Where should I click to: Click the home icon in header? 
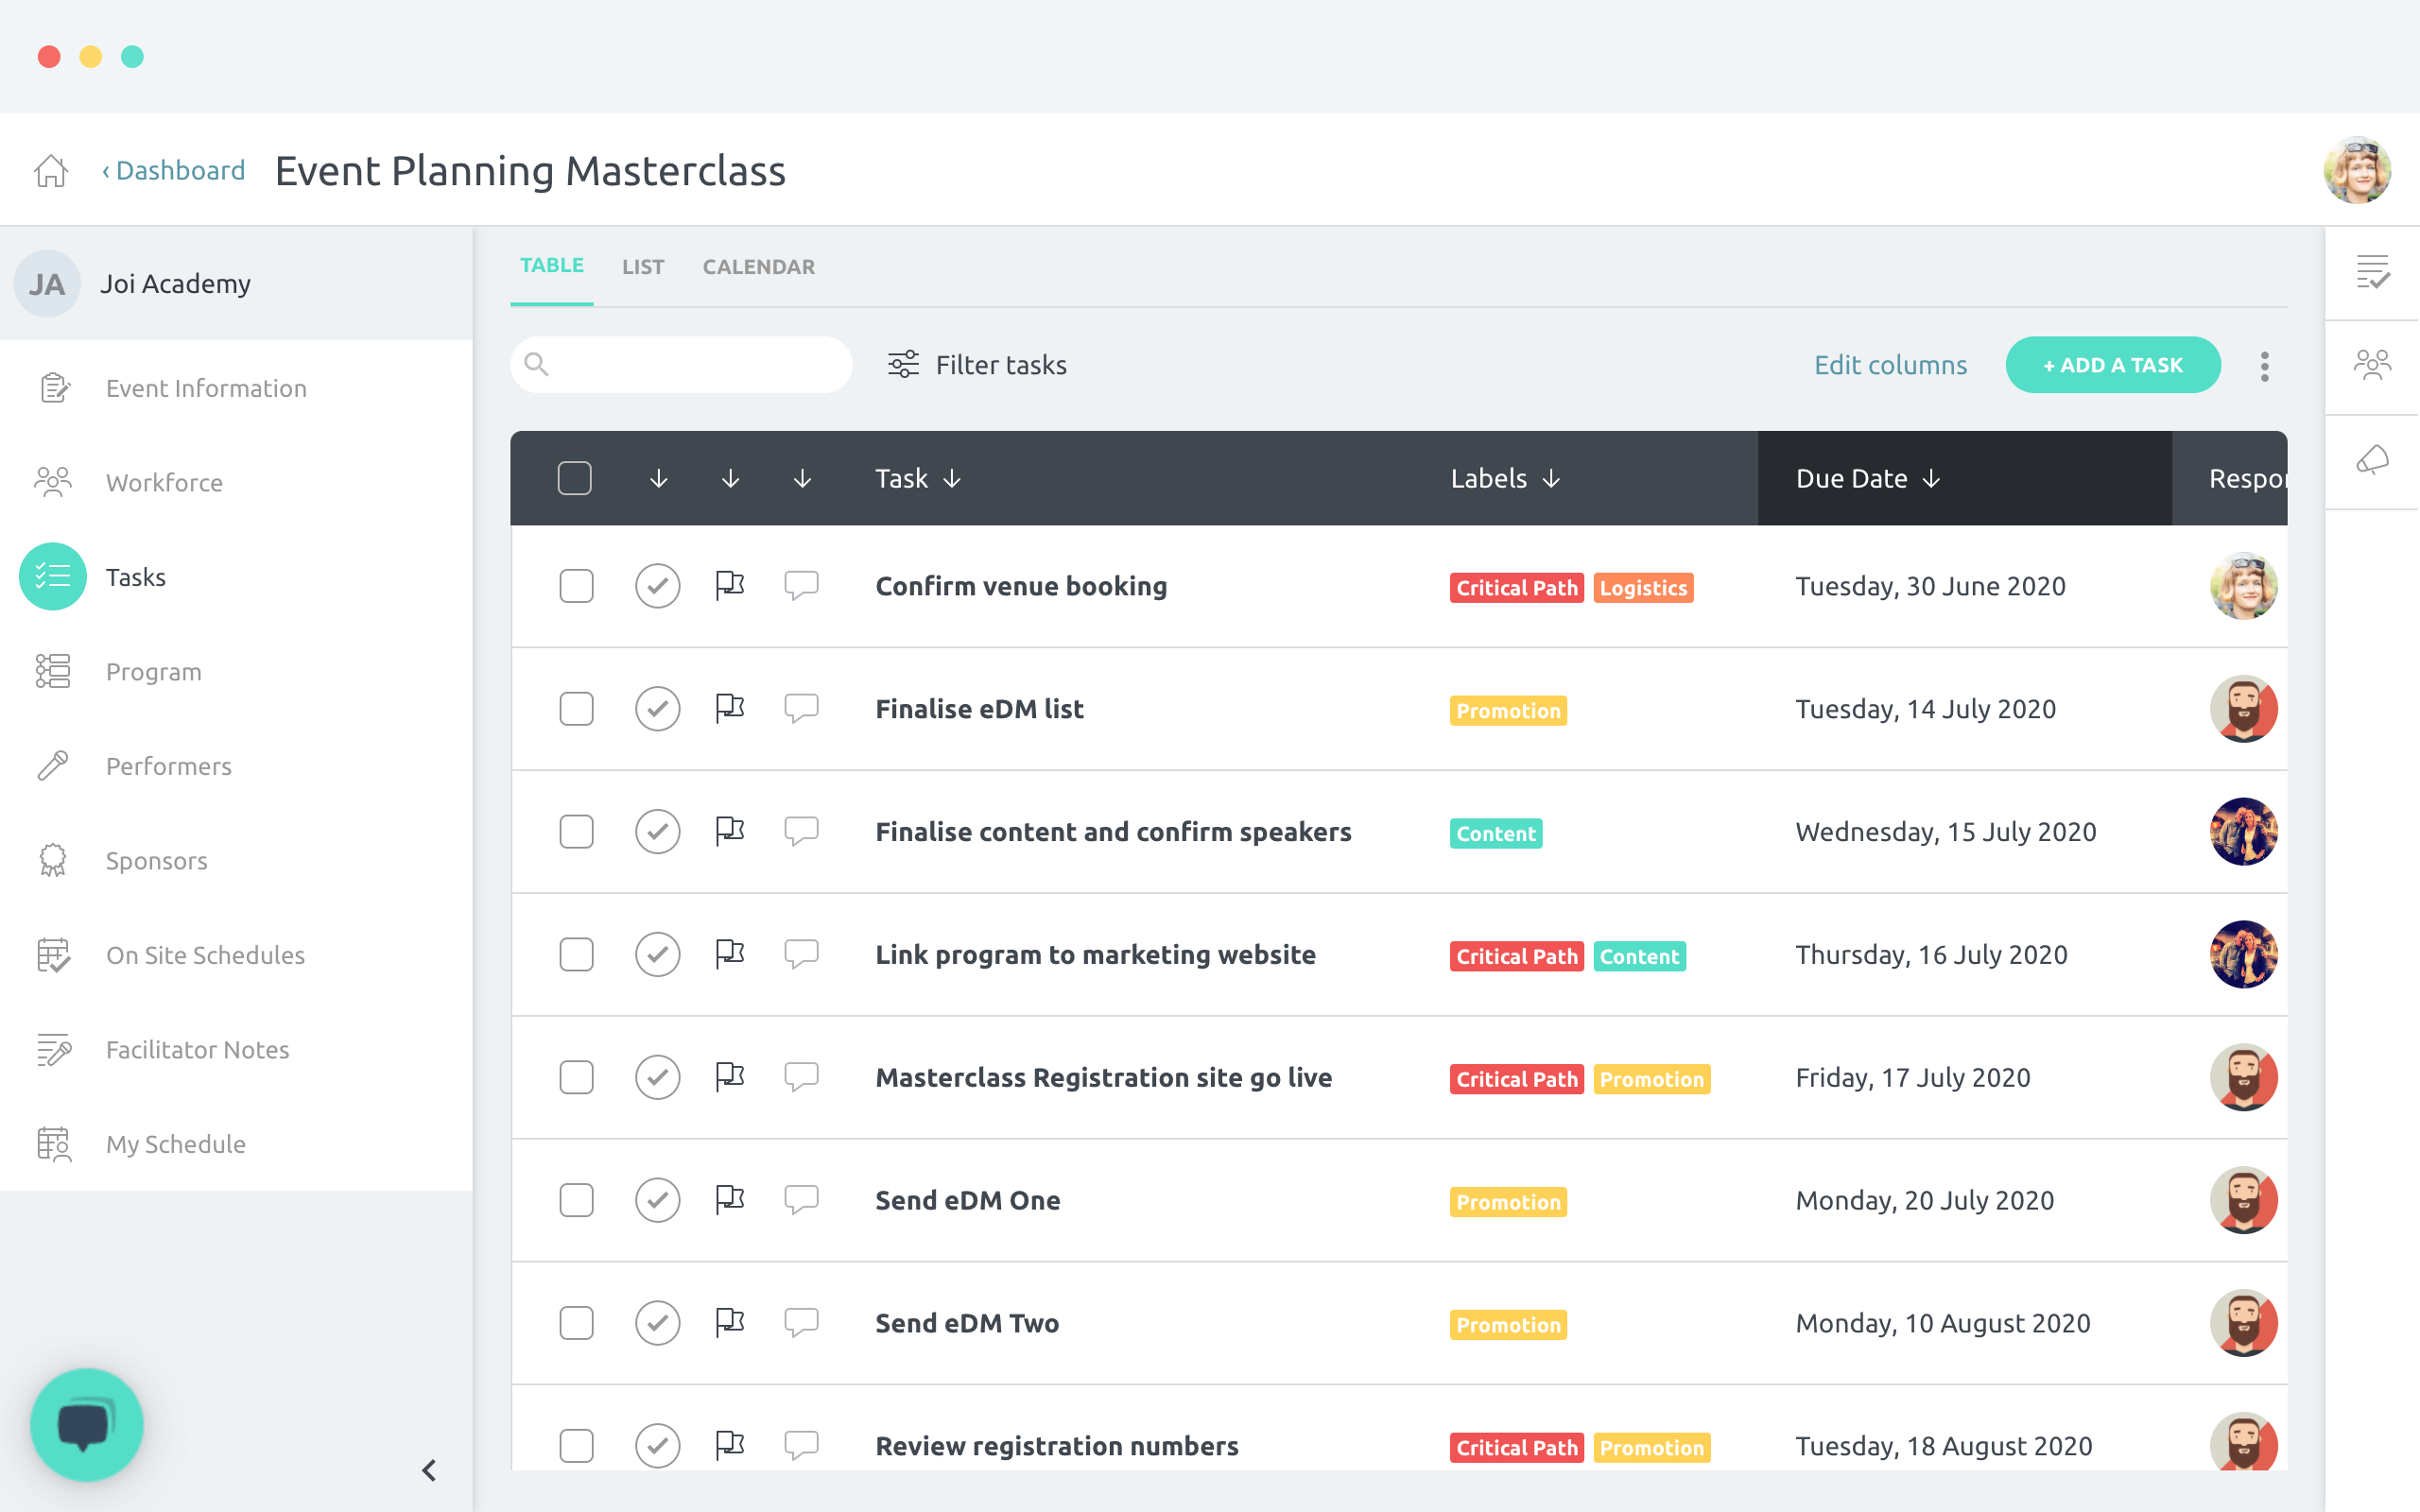(50, 171)
